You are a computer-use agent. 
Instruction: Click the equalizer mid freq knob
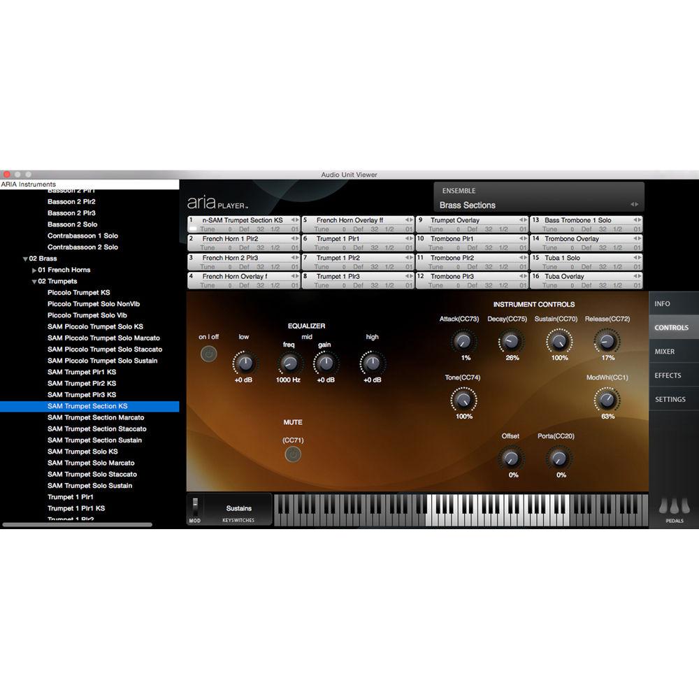288,363
